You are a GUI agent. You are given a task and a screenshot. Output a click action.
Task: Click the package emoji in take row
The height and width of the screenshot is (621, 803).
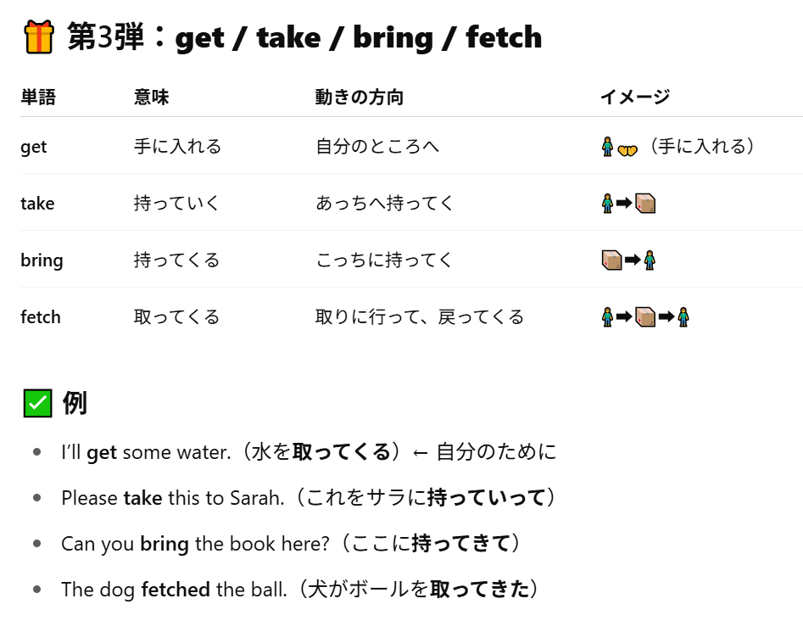click(x=645, y=204)
